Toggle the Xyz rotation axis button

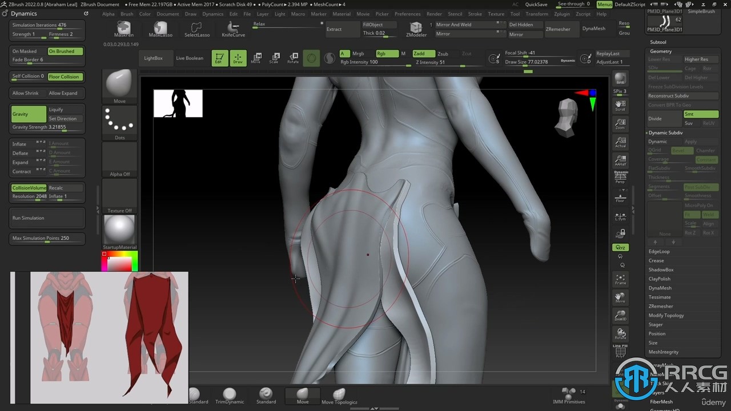click(x=620, y=248)
